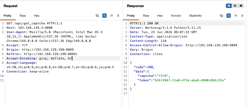Viewport: 247px width, 107px height.
Task: Click the captcha value "7378"
Action: pos(162,76)
